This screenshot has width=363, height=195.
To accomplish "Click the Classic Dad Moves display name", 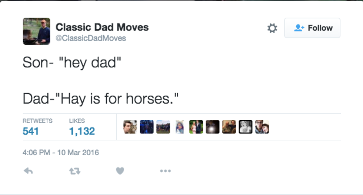I will (x=102, y=27).
